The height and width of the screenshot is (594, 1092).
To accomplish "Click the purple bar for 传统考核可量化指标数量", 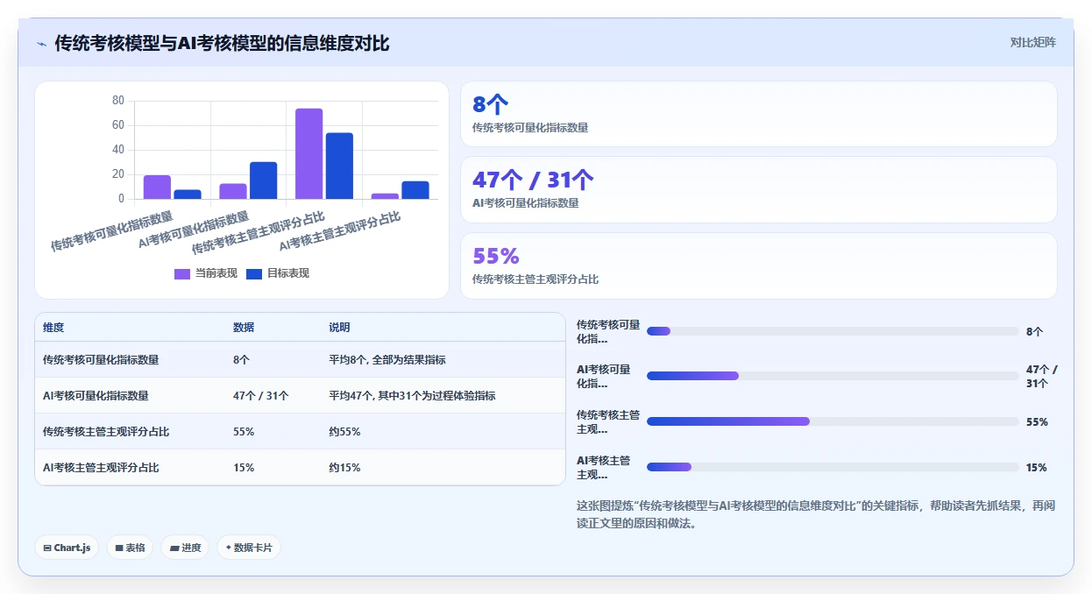I will coord(157,187).
